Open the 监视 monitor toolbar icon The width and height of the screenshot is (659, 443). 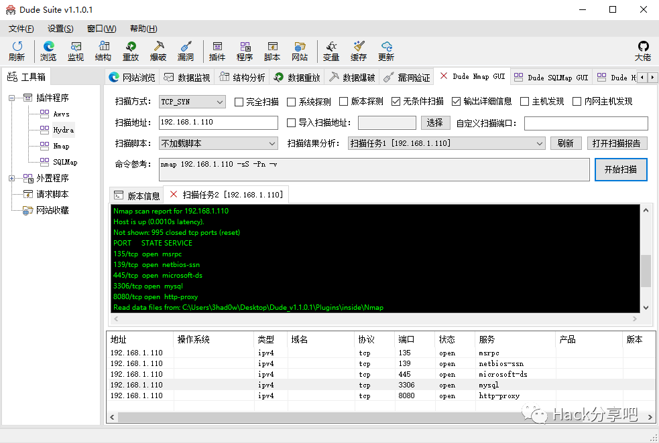[x=76, y=51]
